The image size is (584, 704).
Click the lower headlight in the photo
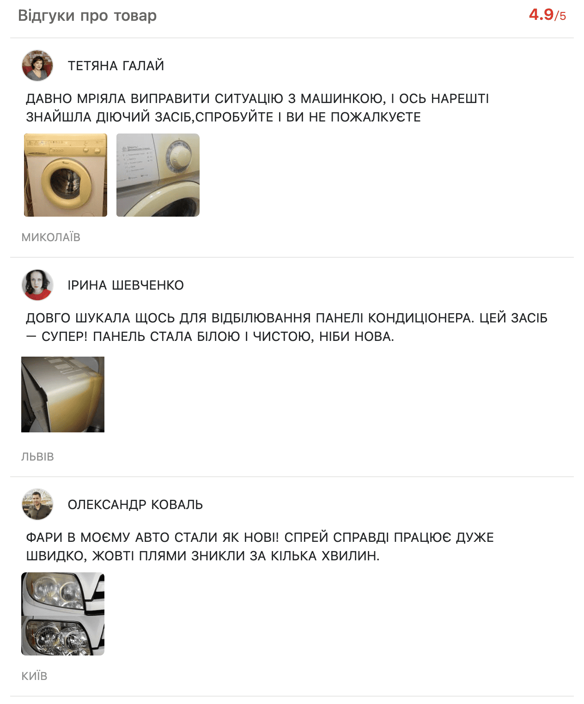click(x=58, y=635)
